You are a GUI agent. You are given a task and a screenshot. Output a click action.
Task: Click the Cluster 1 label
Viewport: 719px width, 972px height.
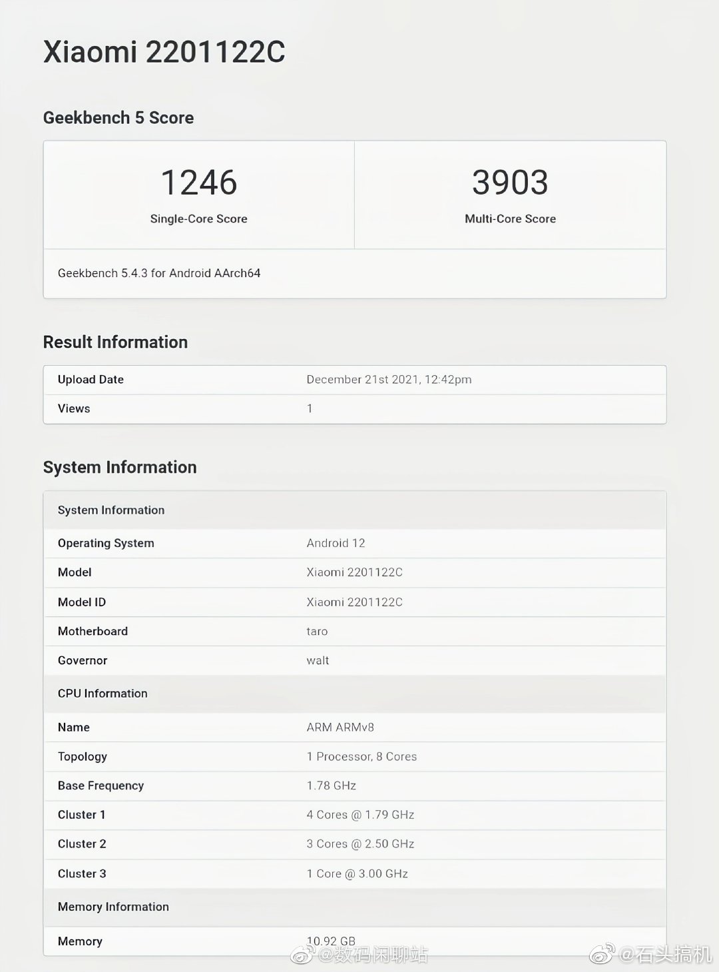click(82, 815)
